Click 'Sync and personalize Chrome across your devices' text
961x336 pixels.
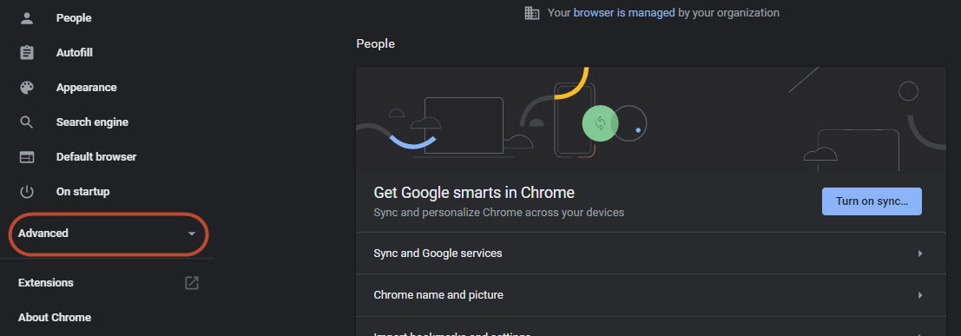(x=499, y=213)
